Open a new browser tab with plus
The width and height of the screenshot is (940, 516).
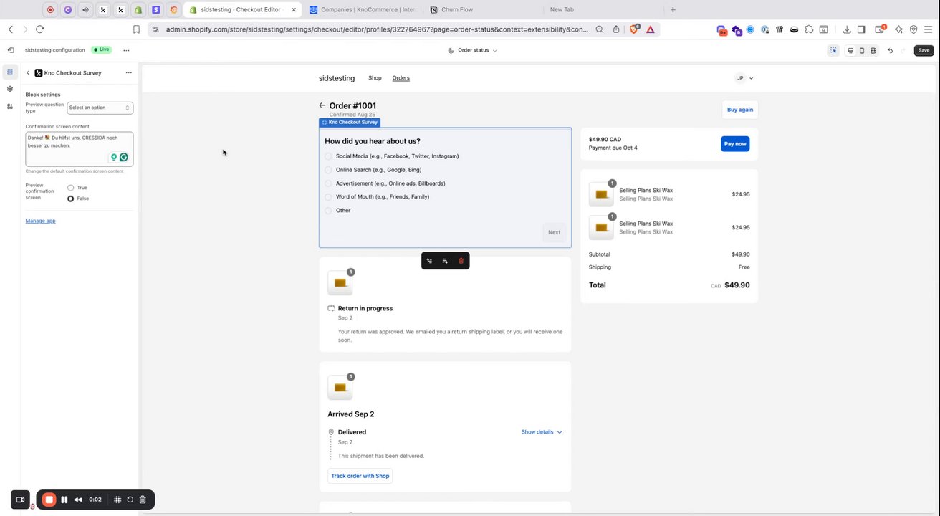point(672,10)
